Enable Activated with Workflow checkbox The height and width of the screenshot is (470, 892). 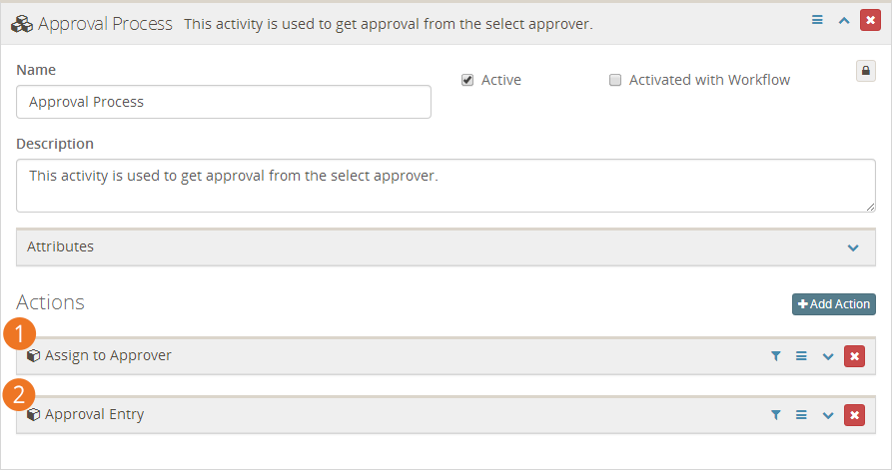pyautogui.click(x=615, y=80)
